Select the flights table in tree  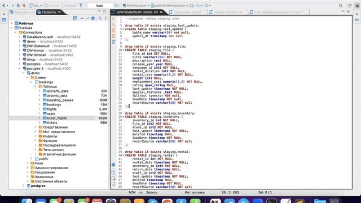52,109
